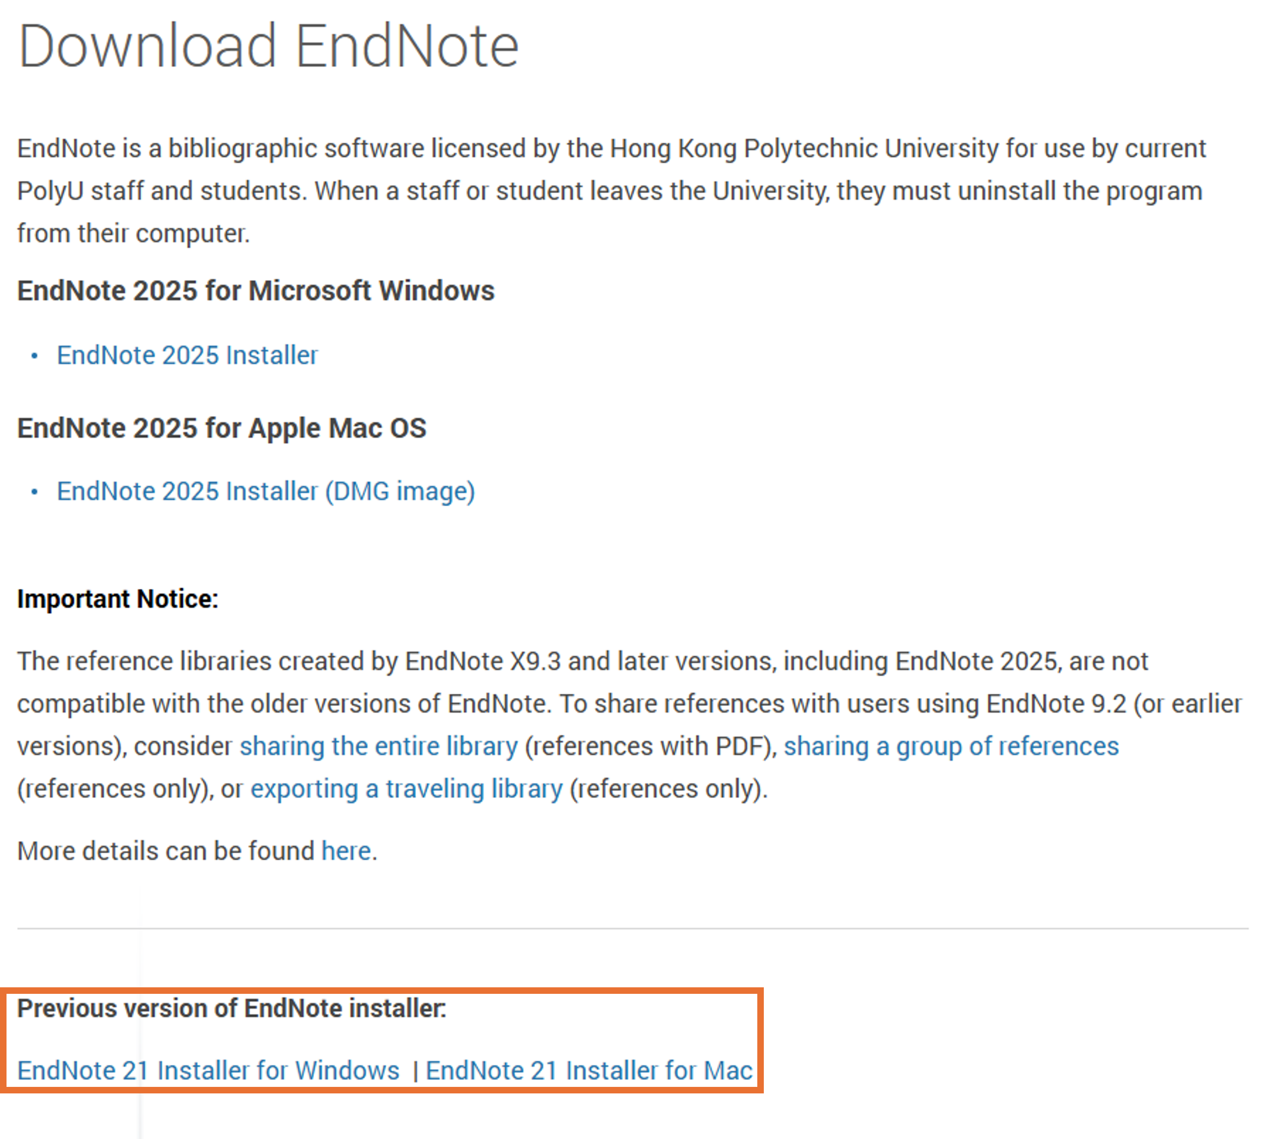Image resolution: width=1280 pixels, height=1139 pixels.
Task: Click the horizontal divider line below the notice
Action: pos(633,929)
